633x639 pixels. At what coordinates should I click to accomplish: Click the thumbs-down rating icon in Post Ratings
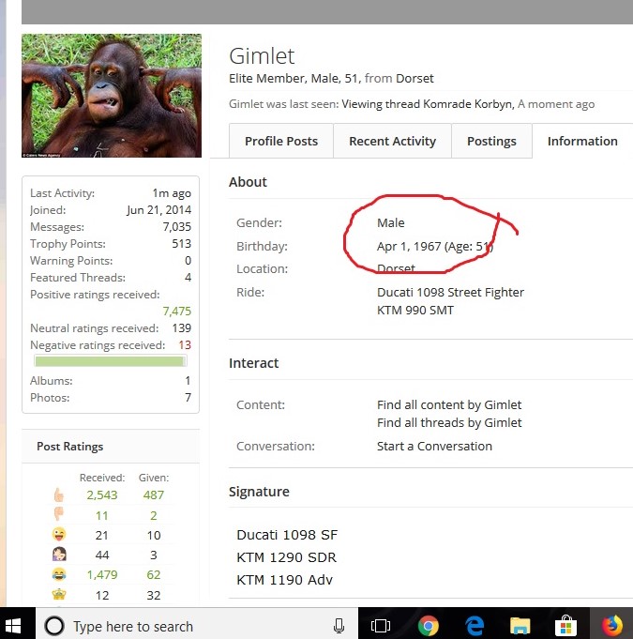[59, 515]
